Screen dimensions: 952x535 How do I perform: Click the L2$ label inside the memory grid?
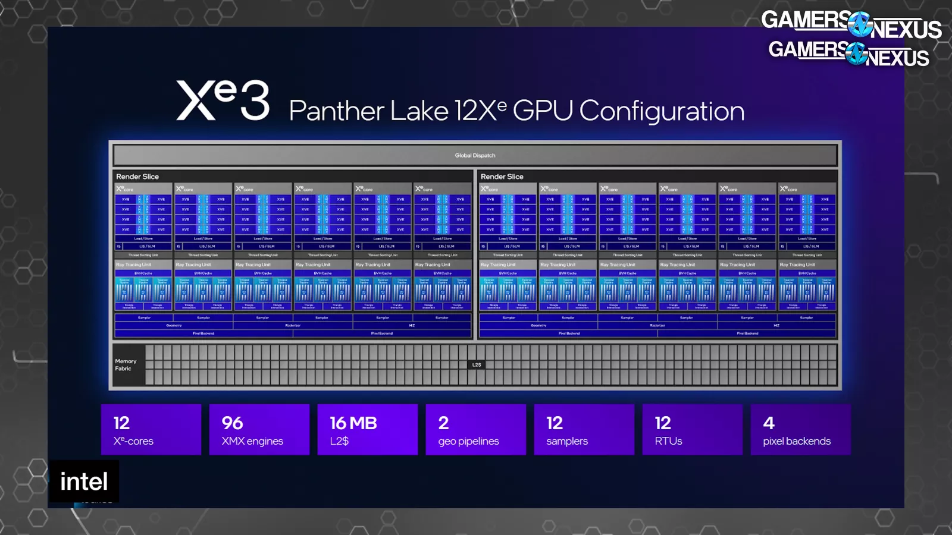[x=477, y=365]
